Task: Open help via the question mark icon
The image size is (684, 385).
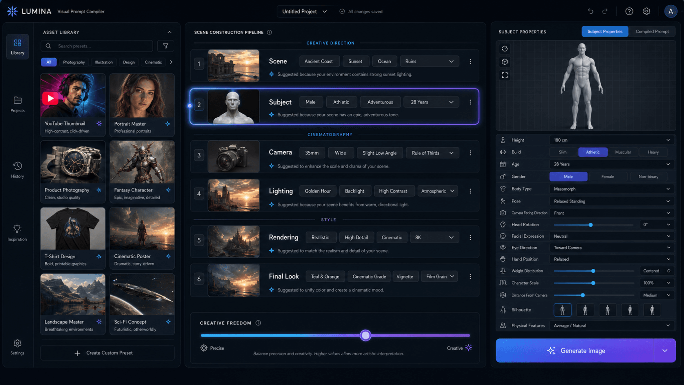Action: [x=629, y=11]
